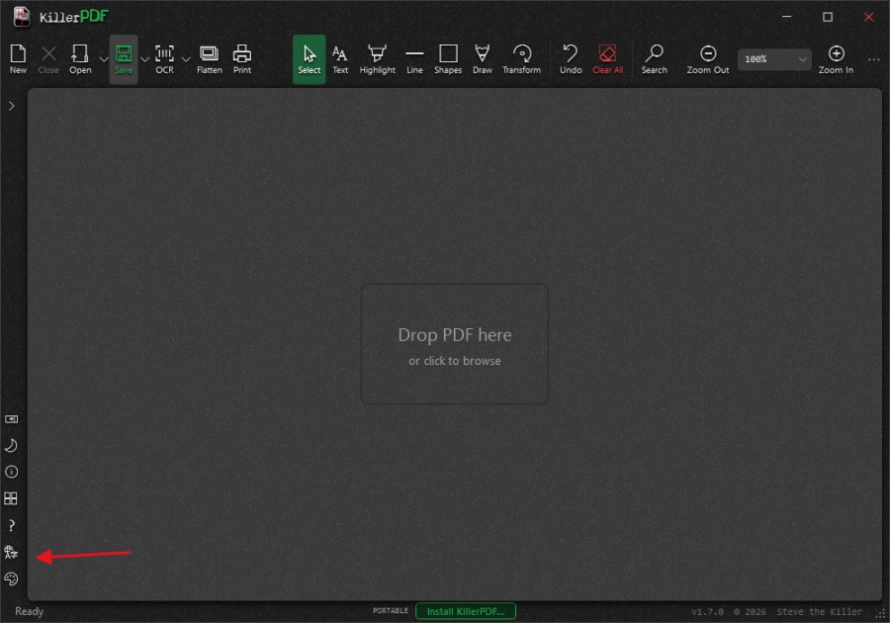Open a PDF using the Open tool
The width and height of the screenshot is (890, 623).
coord(80,59)
